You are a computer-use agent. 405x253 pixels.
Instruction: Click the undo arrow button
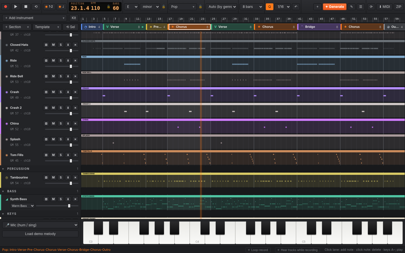296,6
